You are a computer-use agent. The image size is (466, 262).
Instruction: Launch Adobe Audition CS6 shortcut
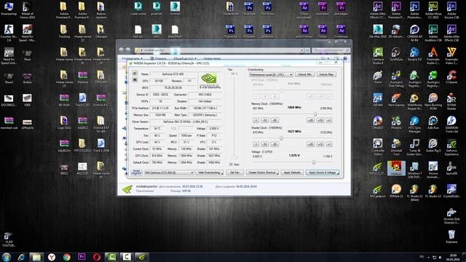tap(433, 33)
